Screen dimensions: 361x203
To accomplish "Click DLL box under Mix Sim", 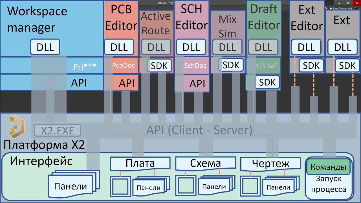I will tap(227, 47).
